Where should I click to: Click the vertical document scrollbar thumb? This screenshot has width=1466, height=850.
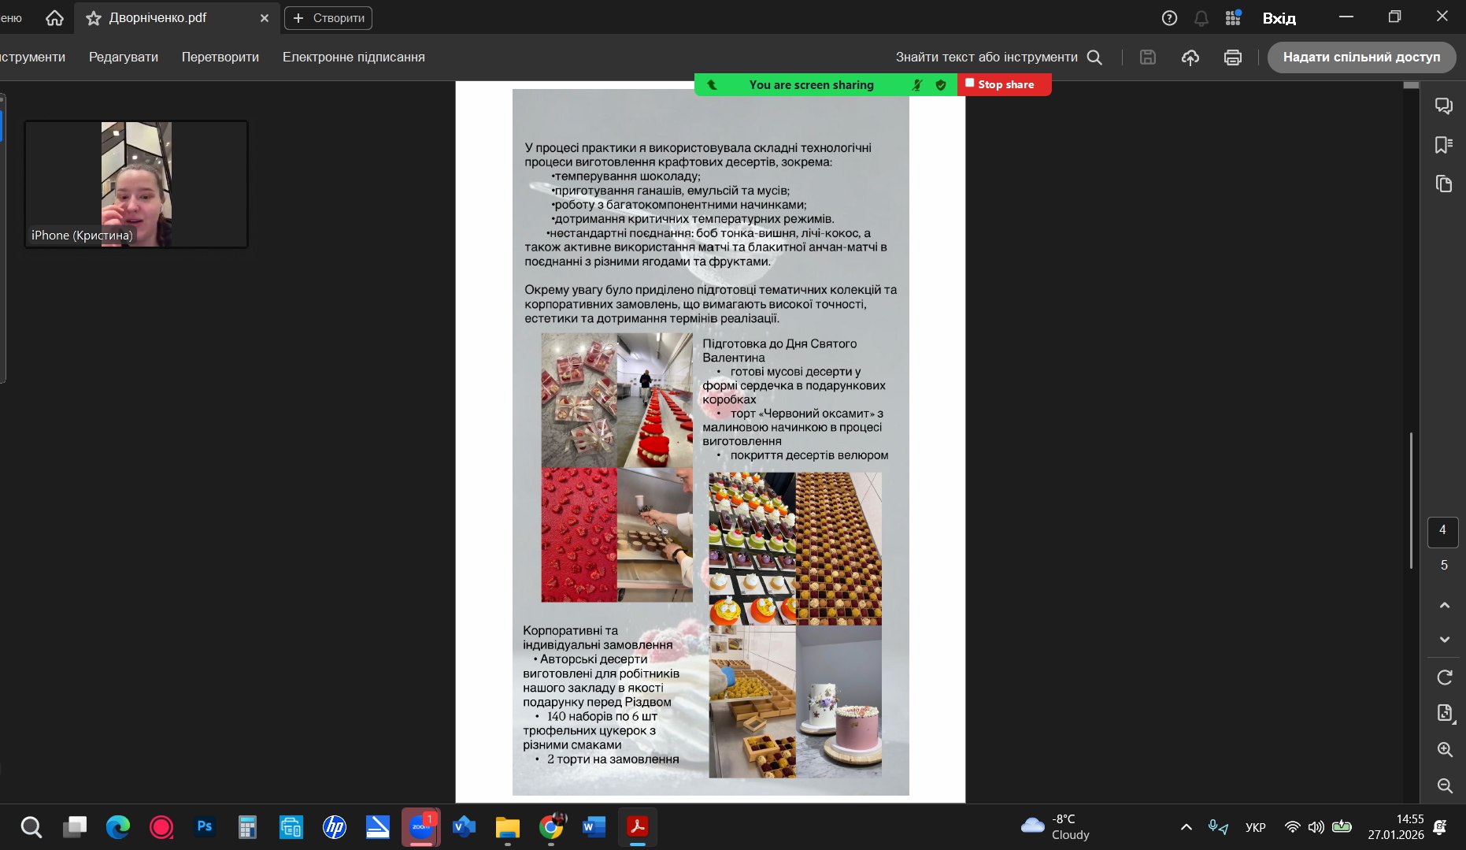[x=1411, y=500]
